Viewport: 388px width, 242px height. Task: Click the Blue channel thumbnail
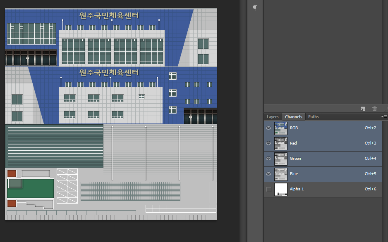tap(281, 174)
